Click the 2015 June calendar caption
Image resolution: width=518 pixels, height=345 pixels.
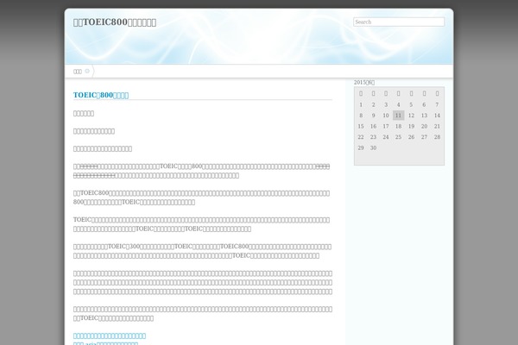(x=364, y=82)
